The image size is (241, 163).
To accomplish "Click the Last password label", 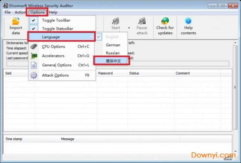I will (17, 58).
